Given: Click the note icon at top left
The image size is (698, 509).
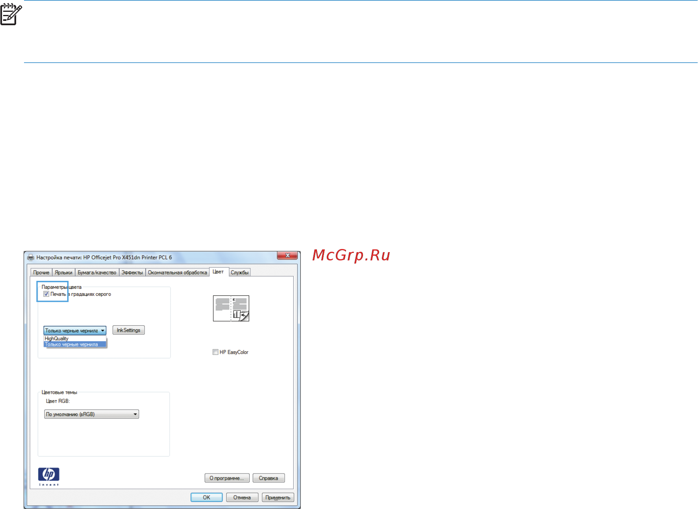Looking at the screenshot, I should (x=11, y=14).
